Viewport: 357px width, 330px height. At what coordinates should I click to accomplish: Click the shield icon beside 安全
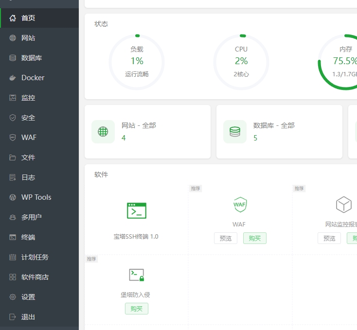coord(13,118)
